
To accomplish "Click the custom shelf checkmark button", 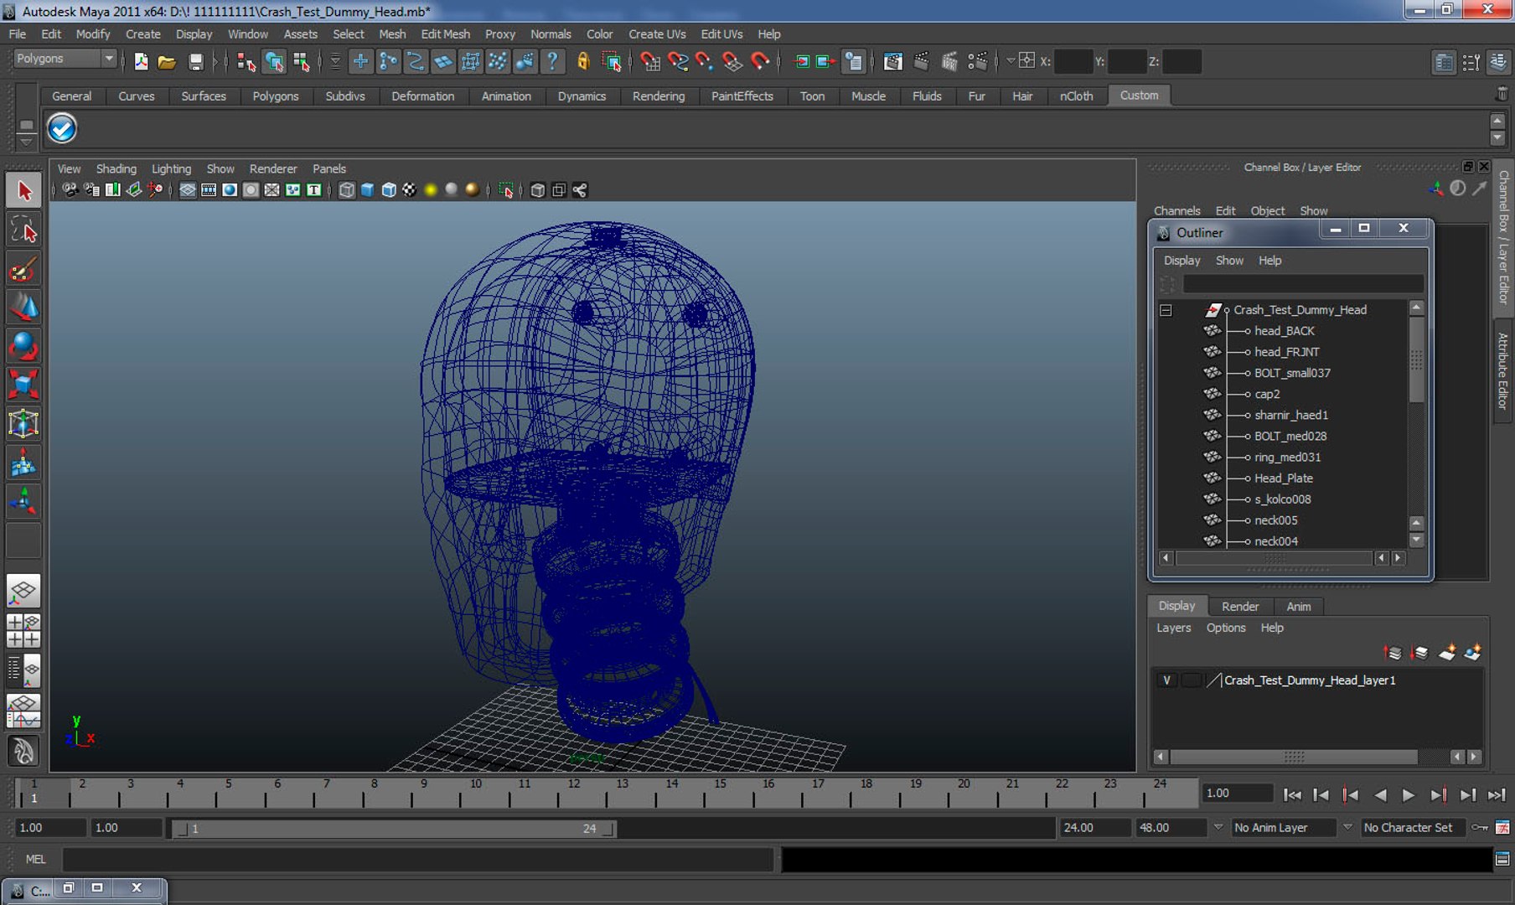I will click(62, 129).
